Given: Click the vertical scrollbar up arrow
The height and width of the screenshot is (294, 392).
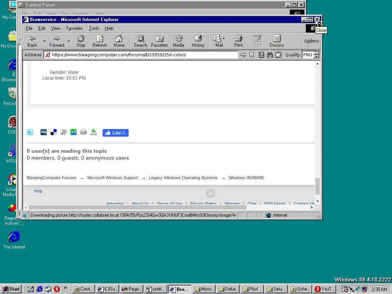Looking at the screenshot, I should click(x=317, y=64).
